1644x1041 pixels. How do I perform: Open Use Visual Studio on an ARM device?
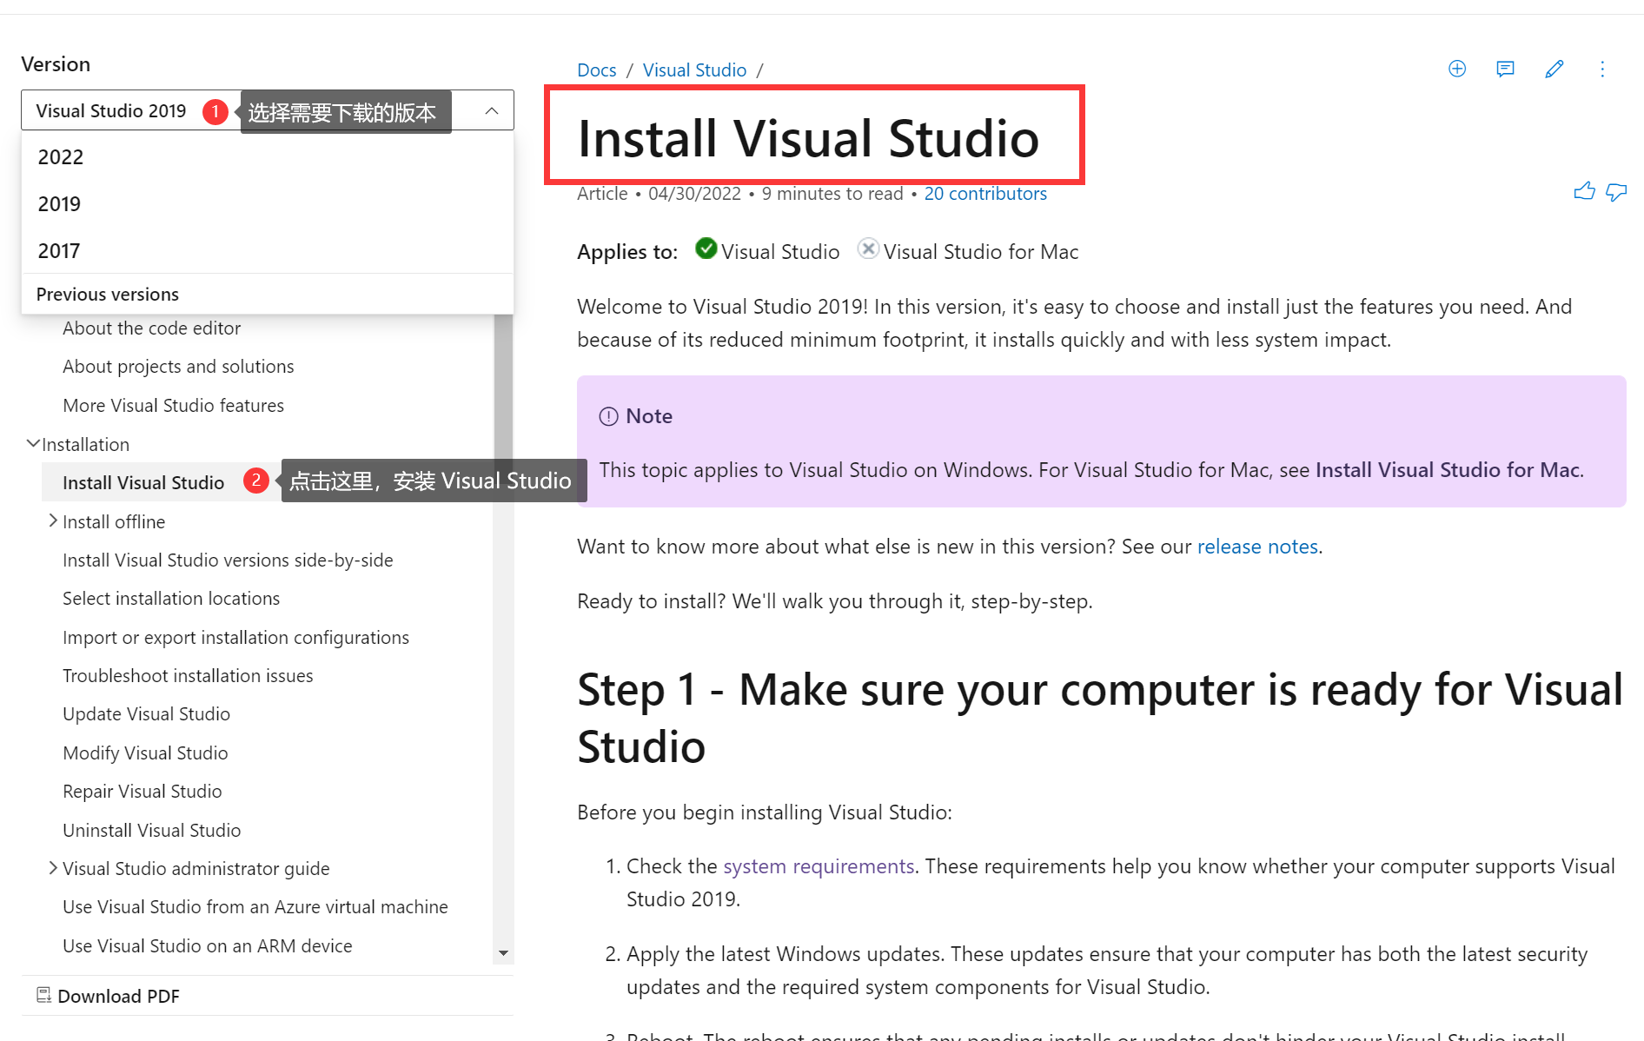(x=208, y=946)
